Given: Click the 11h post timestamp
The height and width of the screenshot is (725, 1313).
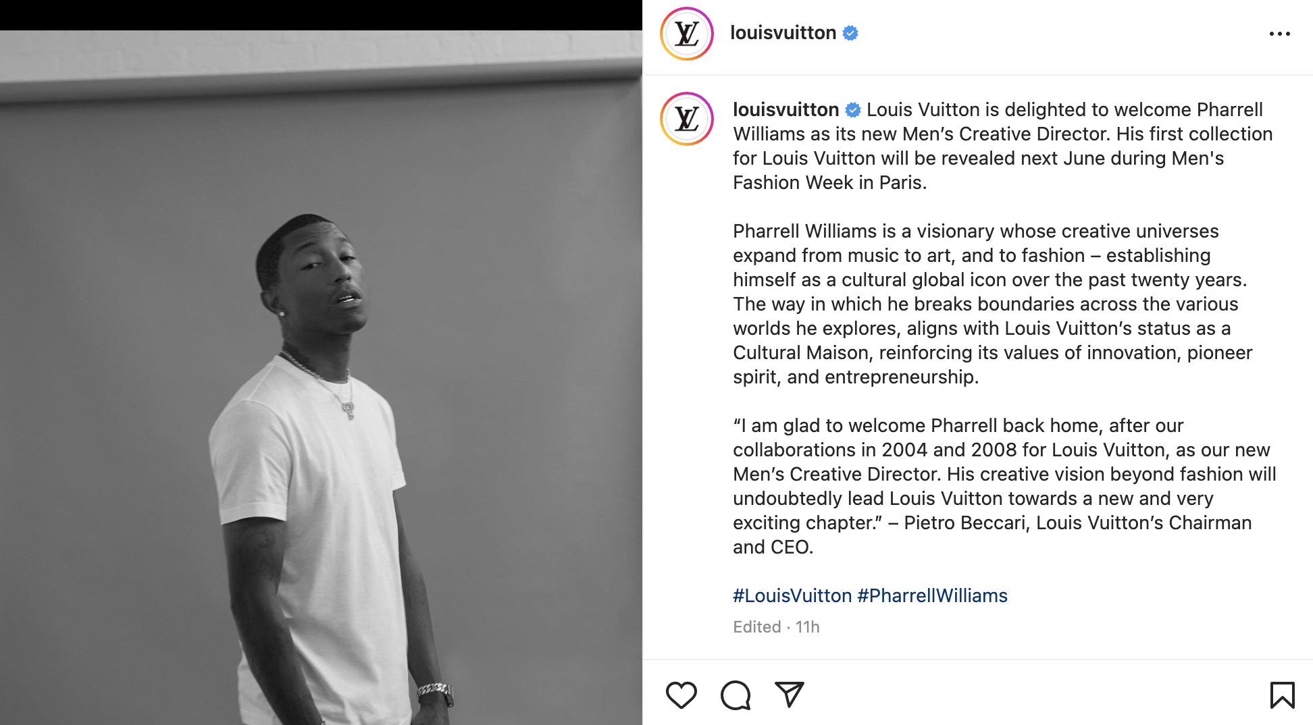Looking at the screenshot, I should tap(808, 627).
